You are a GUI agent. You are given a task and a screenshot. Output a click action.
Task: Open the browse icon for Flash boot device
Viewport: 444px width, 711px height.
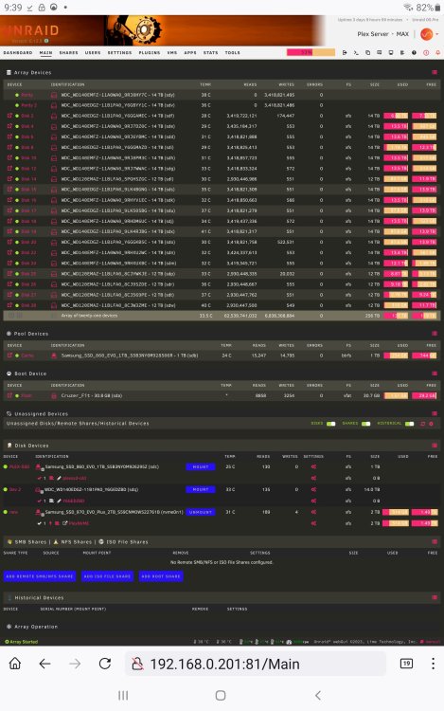click(9, 395)
